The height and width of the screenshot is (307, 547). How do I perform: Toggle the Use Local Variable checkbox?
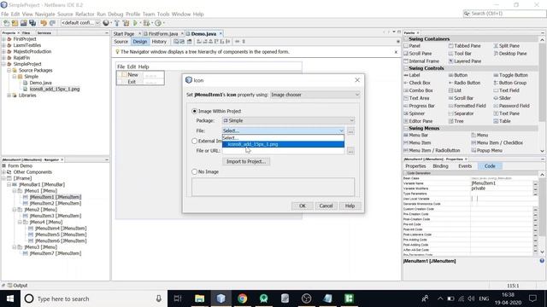tap(474, 199)
